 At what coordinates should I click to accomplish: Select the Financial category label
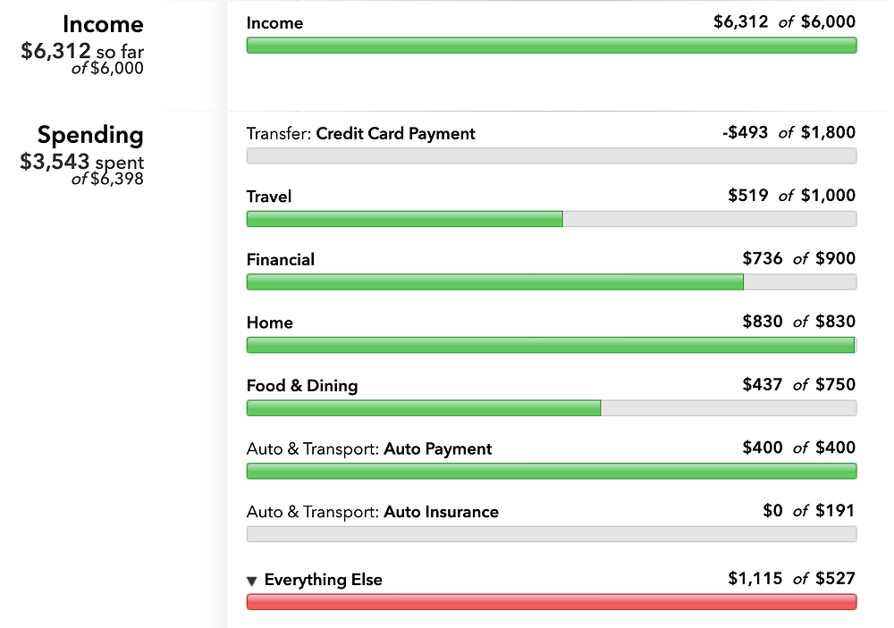pyautogui.click(x=281, y=260)
